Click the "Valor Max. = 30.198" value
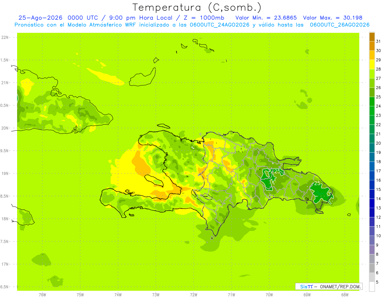 [332, 18]
